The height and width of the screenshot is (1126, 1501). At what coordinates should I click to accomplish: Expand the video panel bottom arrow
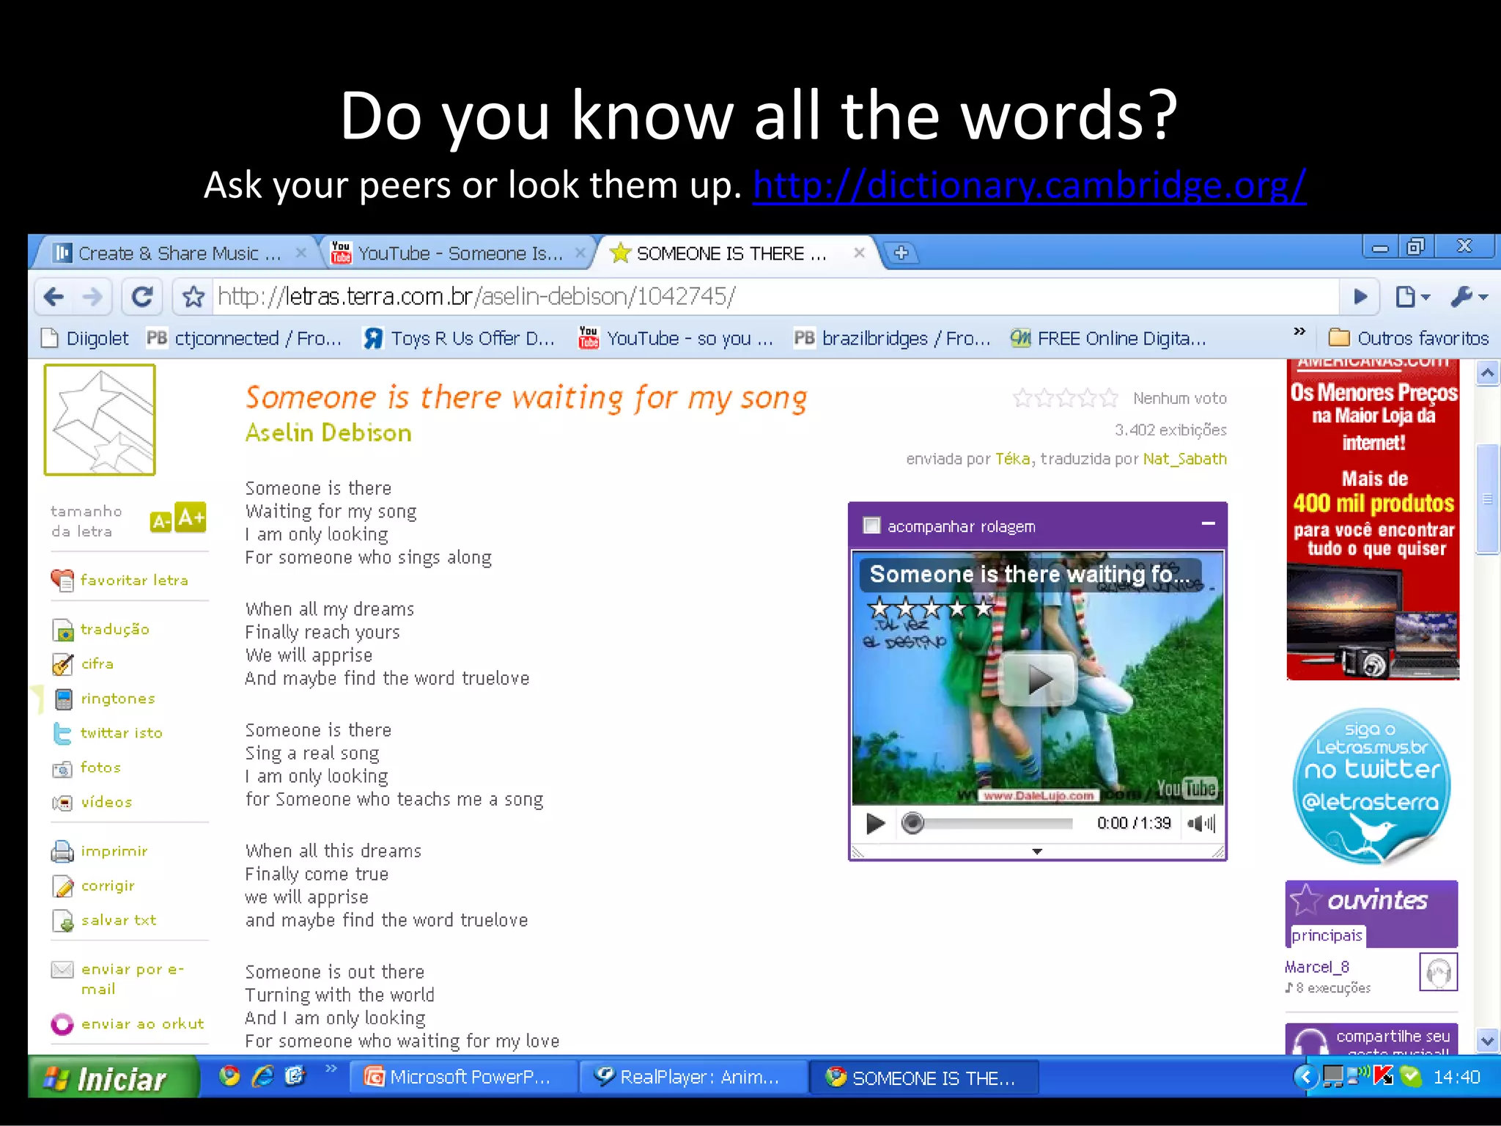coord(1037,851)
